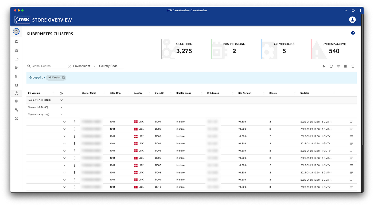
Task: Open the settings gear in sidebar
Action: pos(16,85)
